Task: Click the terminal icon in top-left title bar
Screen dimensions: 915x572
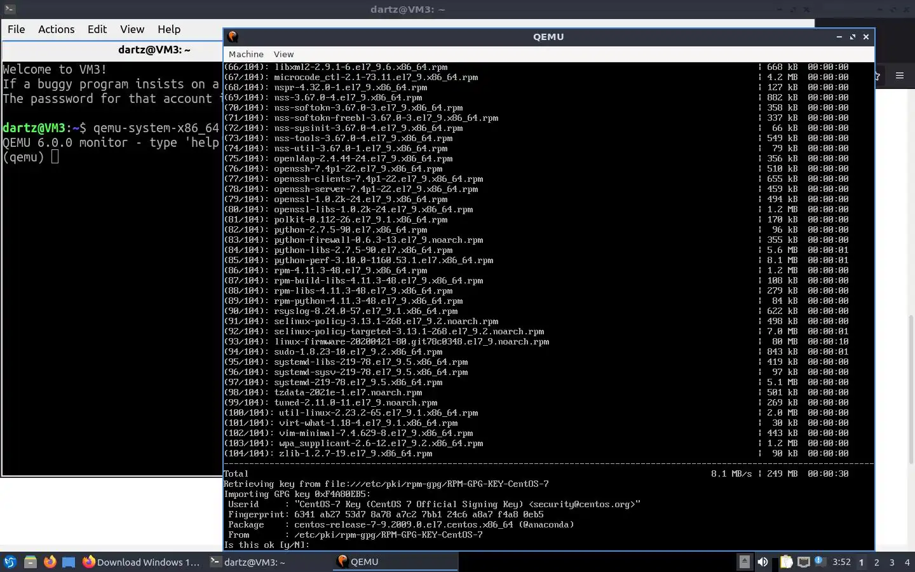Action: point(10,9)
